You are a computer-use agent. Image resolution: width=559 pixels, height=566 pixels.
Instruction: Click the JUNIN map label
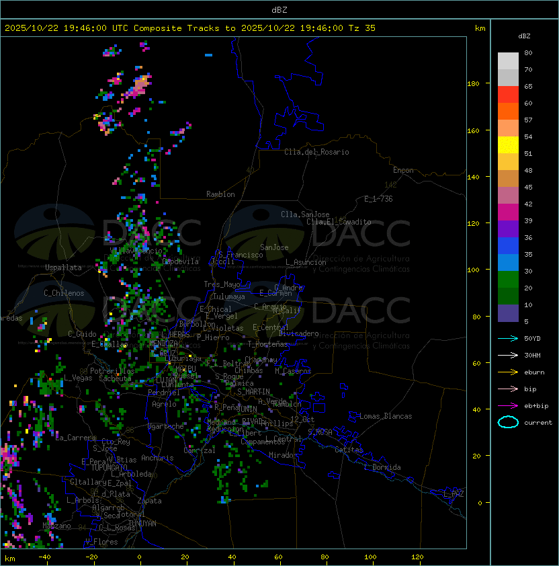(x=247, y=409)
